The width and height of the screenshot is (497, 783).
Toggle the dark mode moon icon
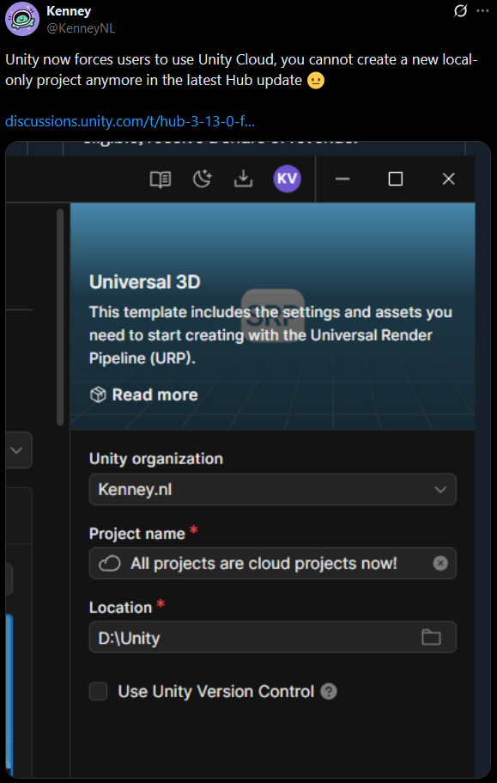pyautogui.click(x=203, y=179)
